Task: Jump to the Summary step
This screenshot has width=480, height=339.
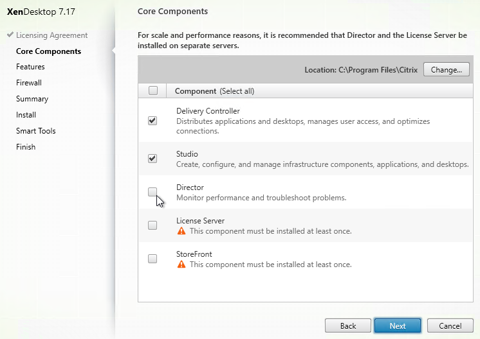Action: click(32, 99)
